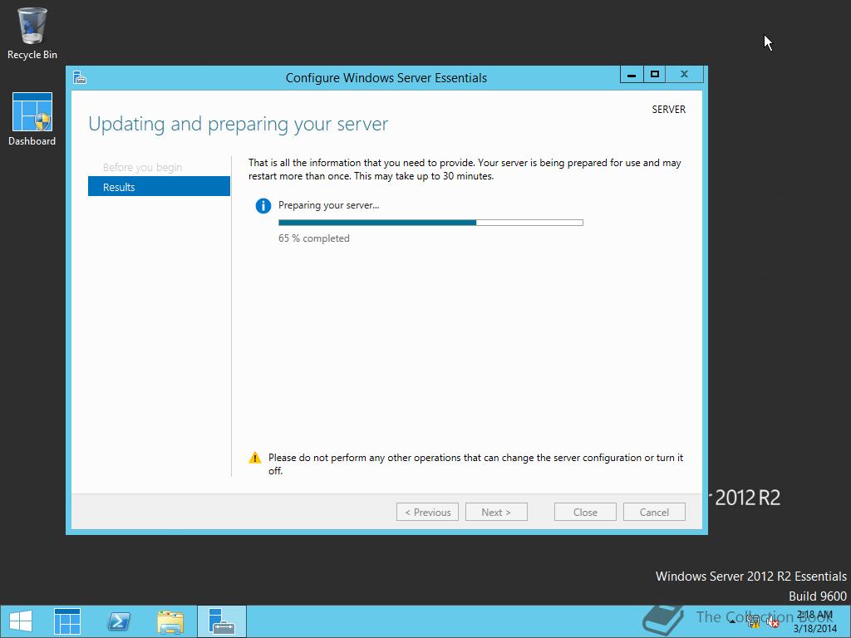Viewport: 851px width, 638px height.
Task: Open the Recycle Bin desktop icon
Action: [x=32, y=33]
